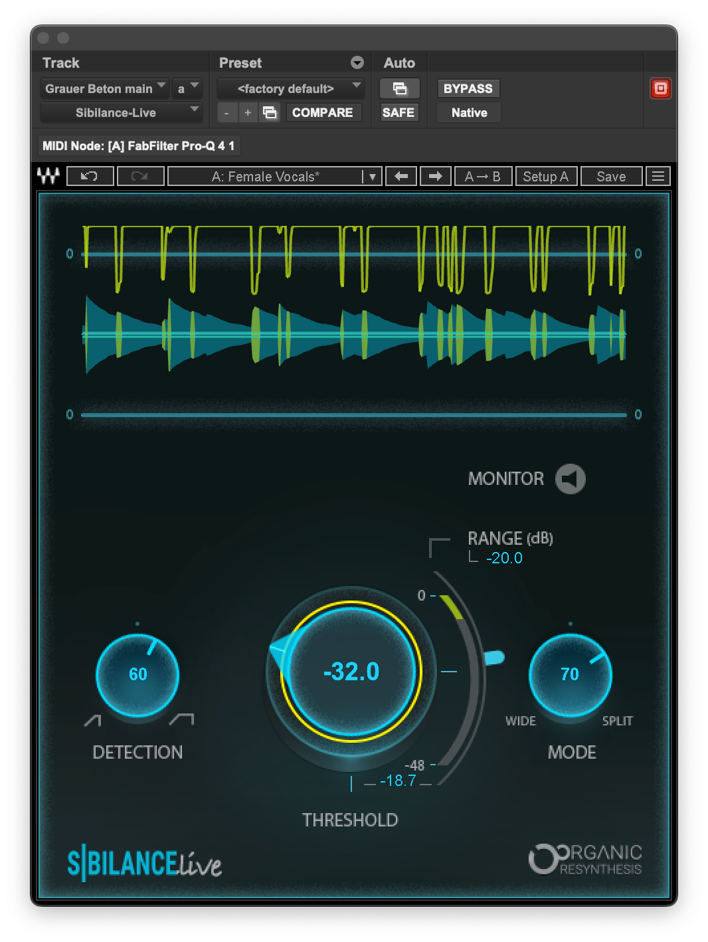
Task: Adjust the THRESHOLD knob showing -32.0
Action: [350, 673]
